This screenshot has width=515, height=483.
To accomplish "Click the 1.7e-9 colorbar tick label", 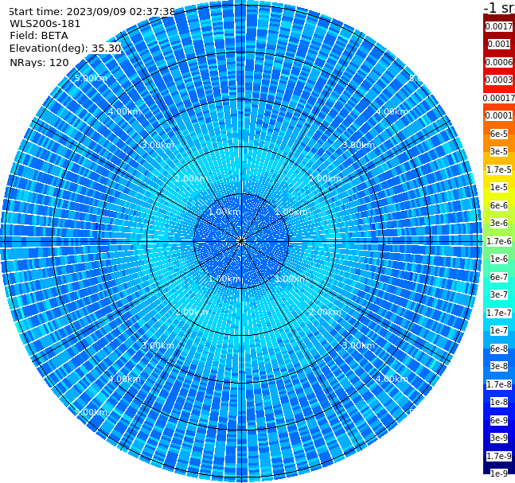I will tap(499, 456).
